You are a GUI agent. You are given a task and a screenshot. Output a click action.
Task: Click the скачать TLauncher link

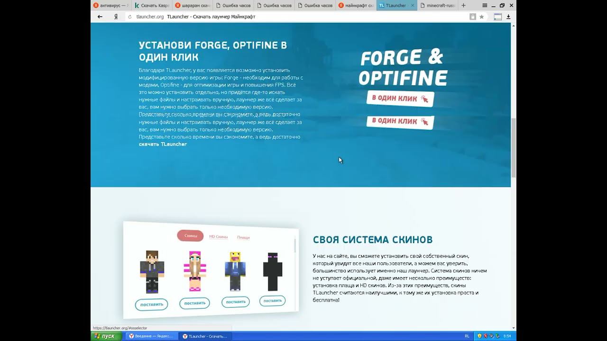(163, 144)
